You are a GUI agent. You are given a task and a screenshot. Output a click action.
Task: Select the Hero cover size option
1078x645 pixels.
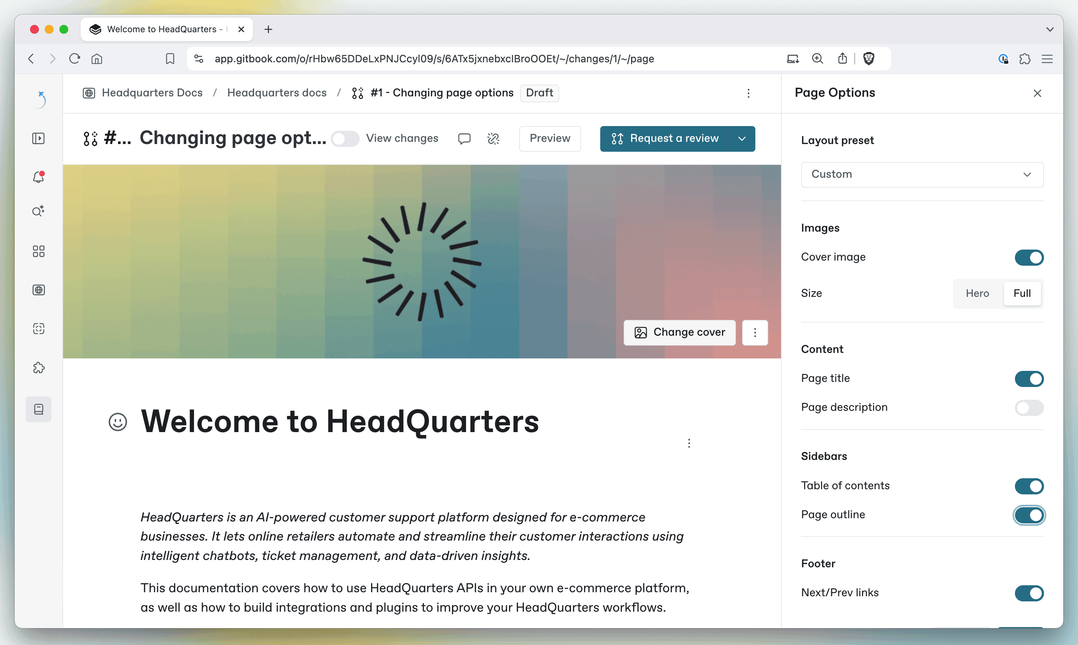pos(977,294)
